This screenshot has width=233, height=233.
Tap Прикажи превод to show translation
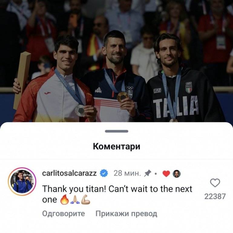click(x=126, y=214)
